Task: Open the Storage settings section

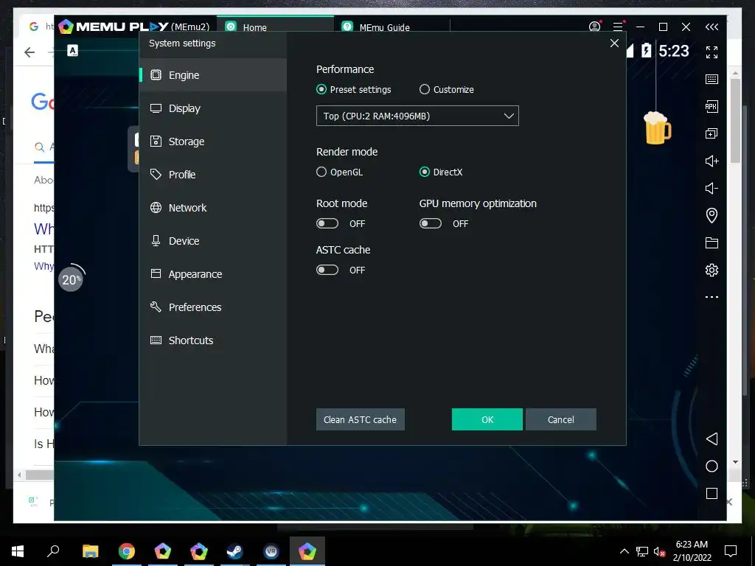Action: (213, 141)
